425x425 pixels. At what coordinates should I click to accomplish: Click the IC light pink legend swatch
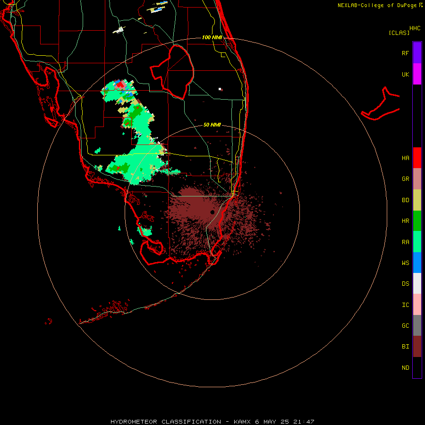[417, 305]
